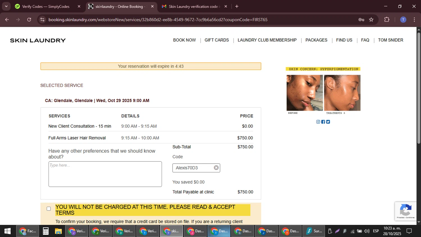Viewport: 421px width, 237px height.
Task: Open the Facebook icon under the photo
Action: [323, 122]
